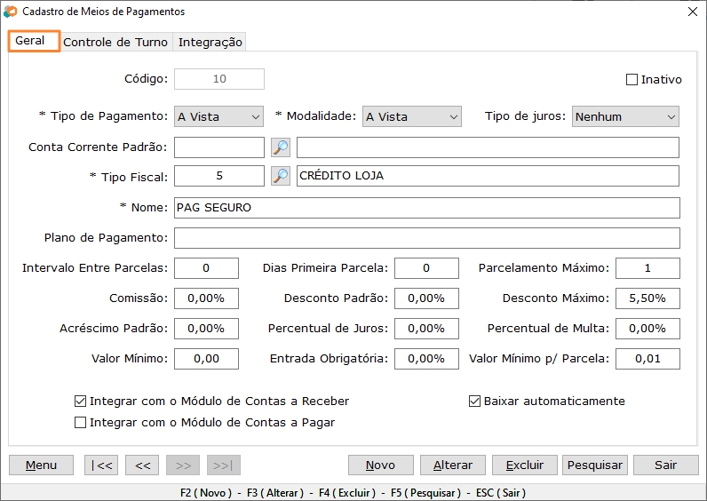Open the Menu button
The image size is (707, 501).
coord(41,465)
